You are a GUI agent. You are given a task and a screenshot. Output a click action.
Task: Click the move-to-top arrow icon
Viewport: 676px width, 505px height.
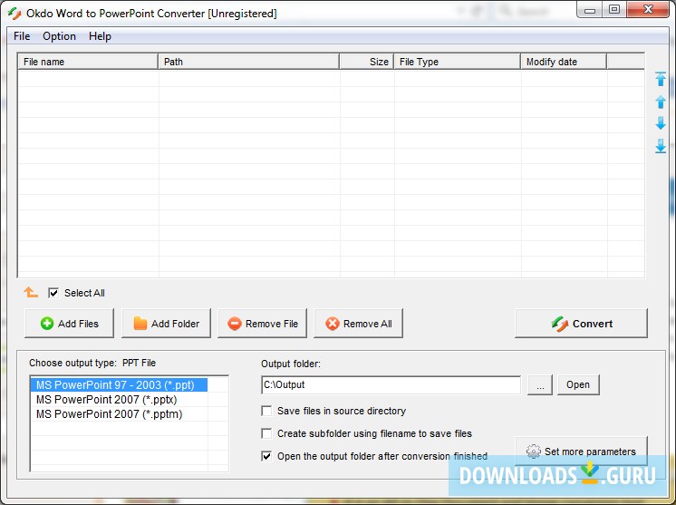(x=661, y=79)
